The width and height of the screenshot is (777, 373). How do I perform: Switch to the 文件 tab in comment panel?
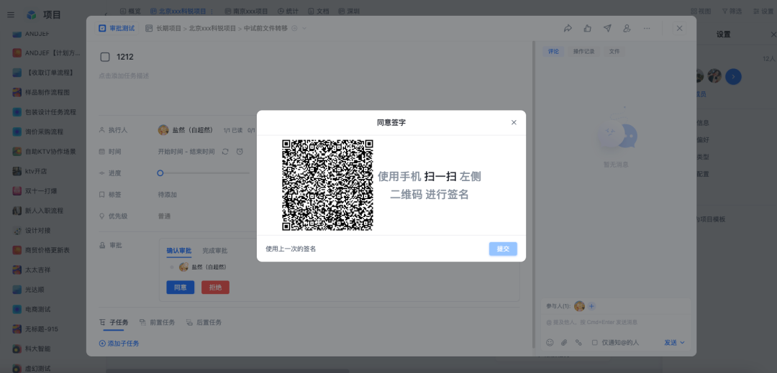tap(614, 51)
